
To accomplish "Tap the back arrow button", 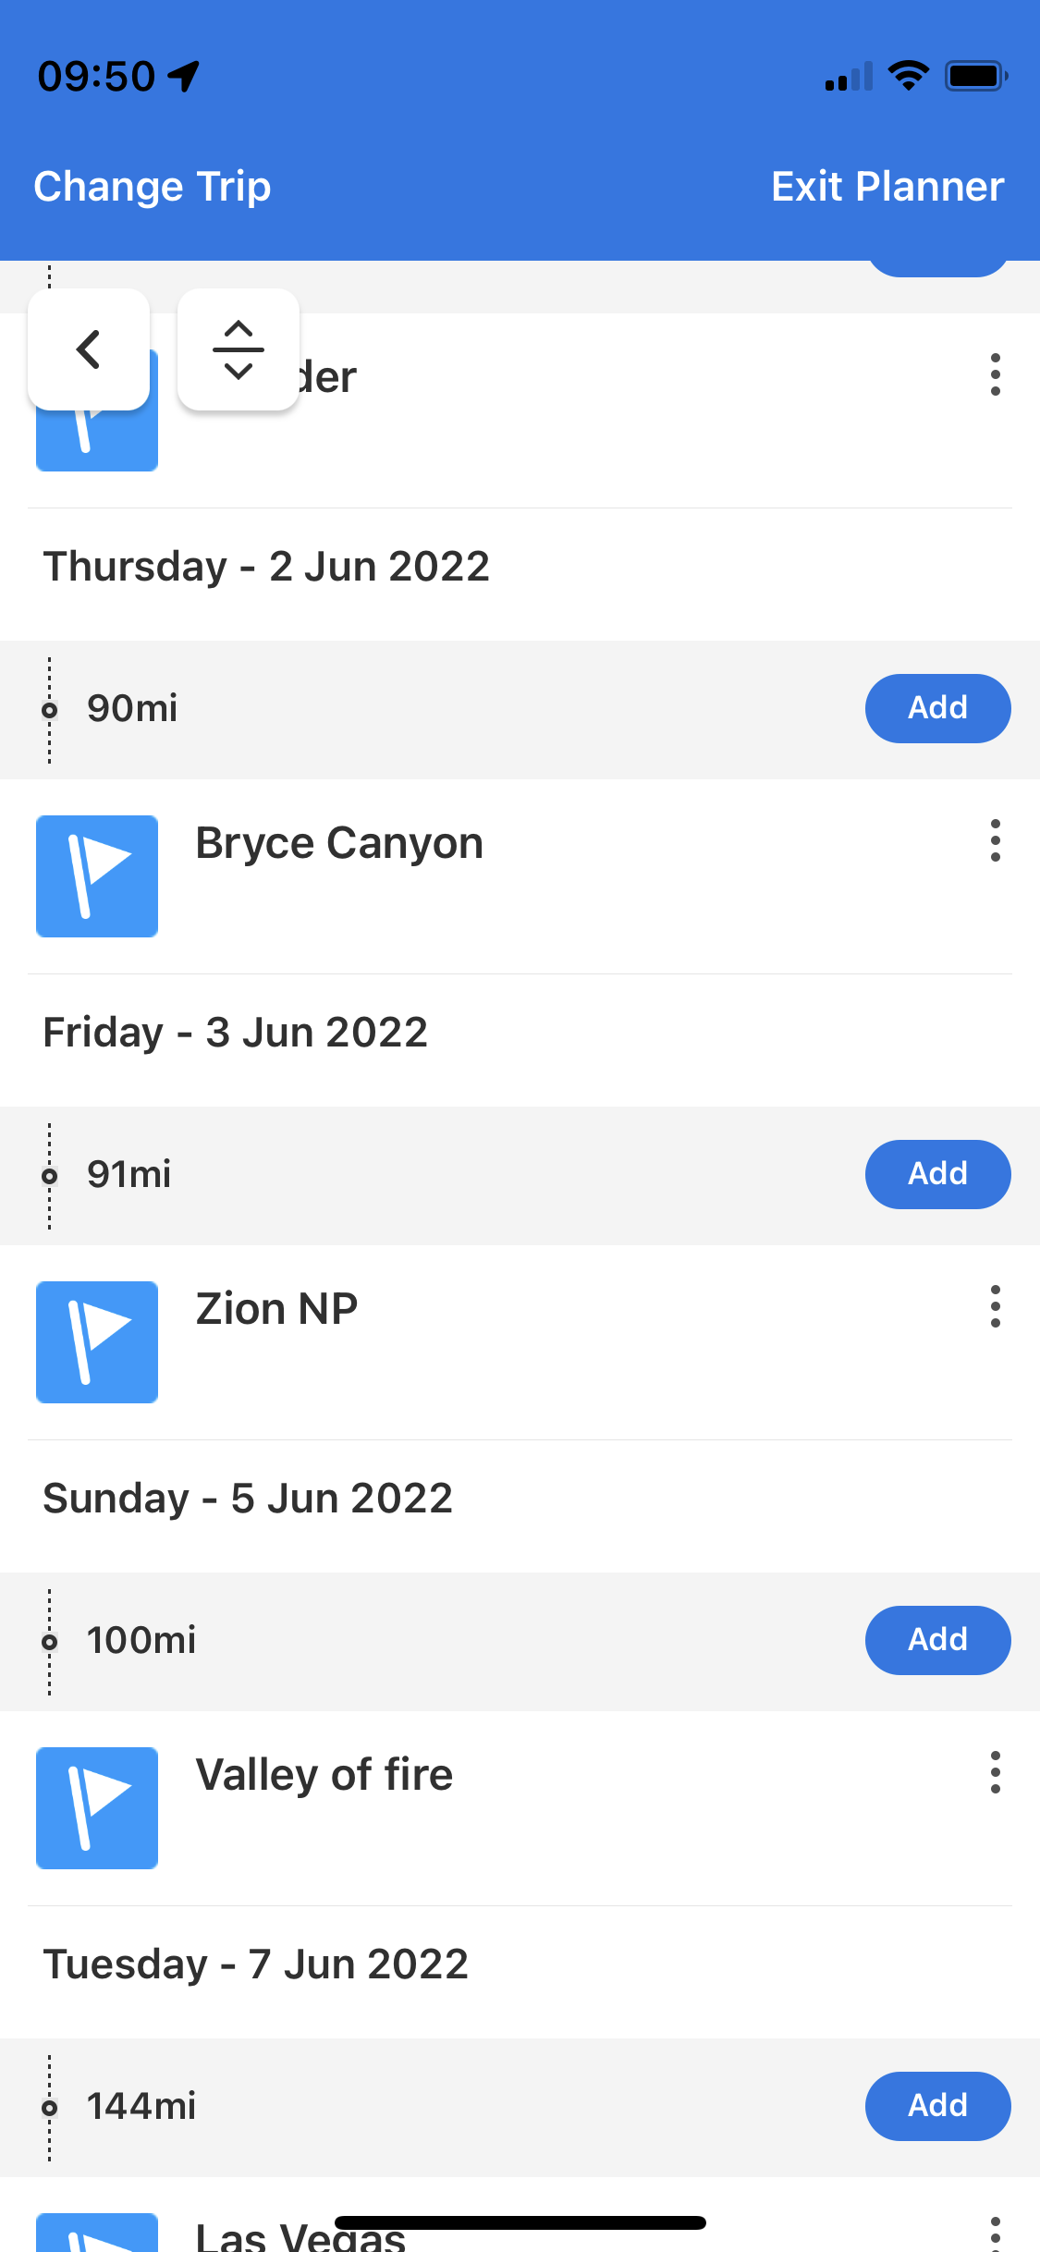I will pyautogui.click(x=89, y=349).
